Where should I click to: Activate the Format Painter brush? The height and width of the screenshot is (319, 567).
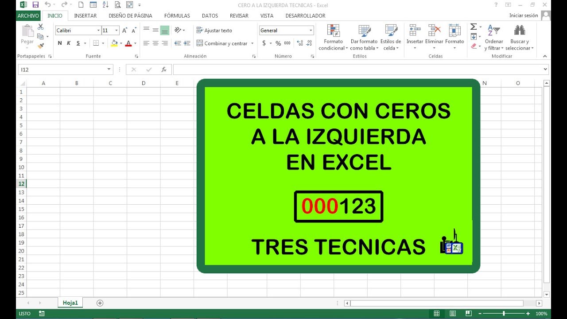[x=41, y=46]
